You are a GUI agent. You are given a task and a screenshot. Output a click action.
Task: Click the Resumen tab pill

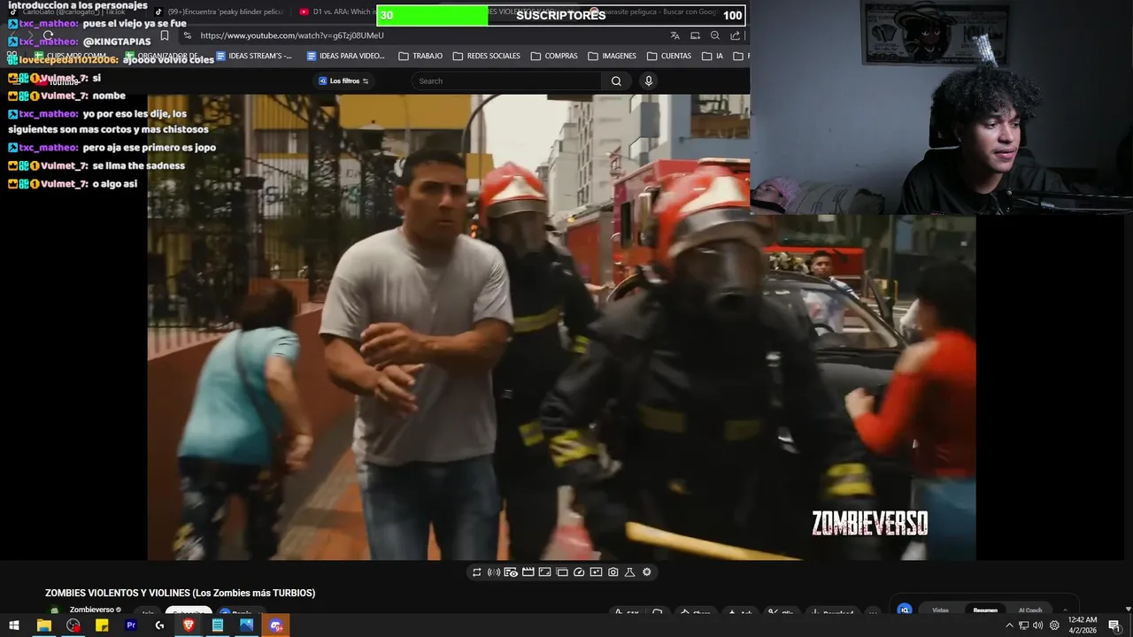[x=985, y=610]
